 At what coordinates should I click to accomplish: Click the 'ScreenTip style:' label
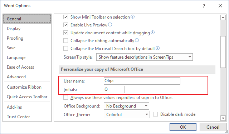point(78,57)
